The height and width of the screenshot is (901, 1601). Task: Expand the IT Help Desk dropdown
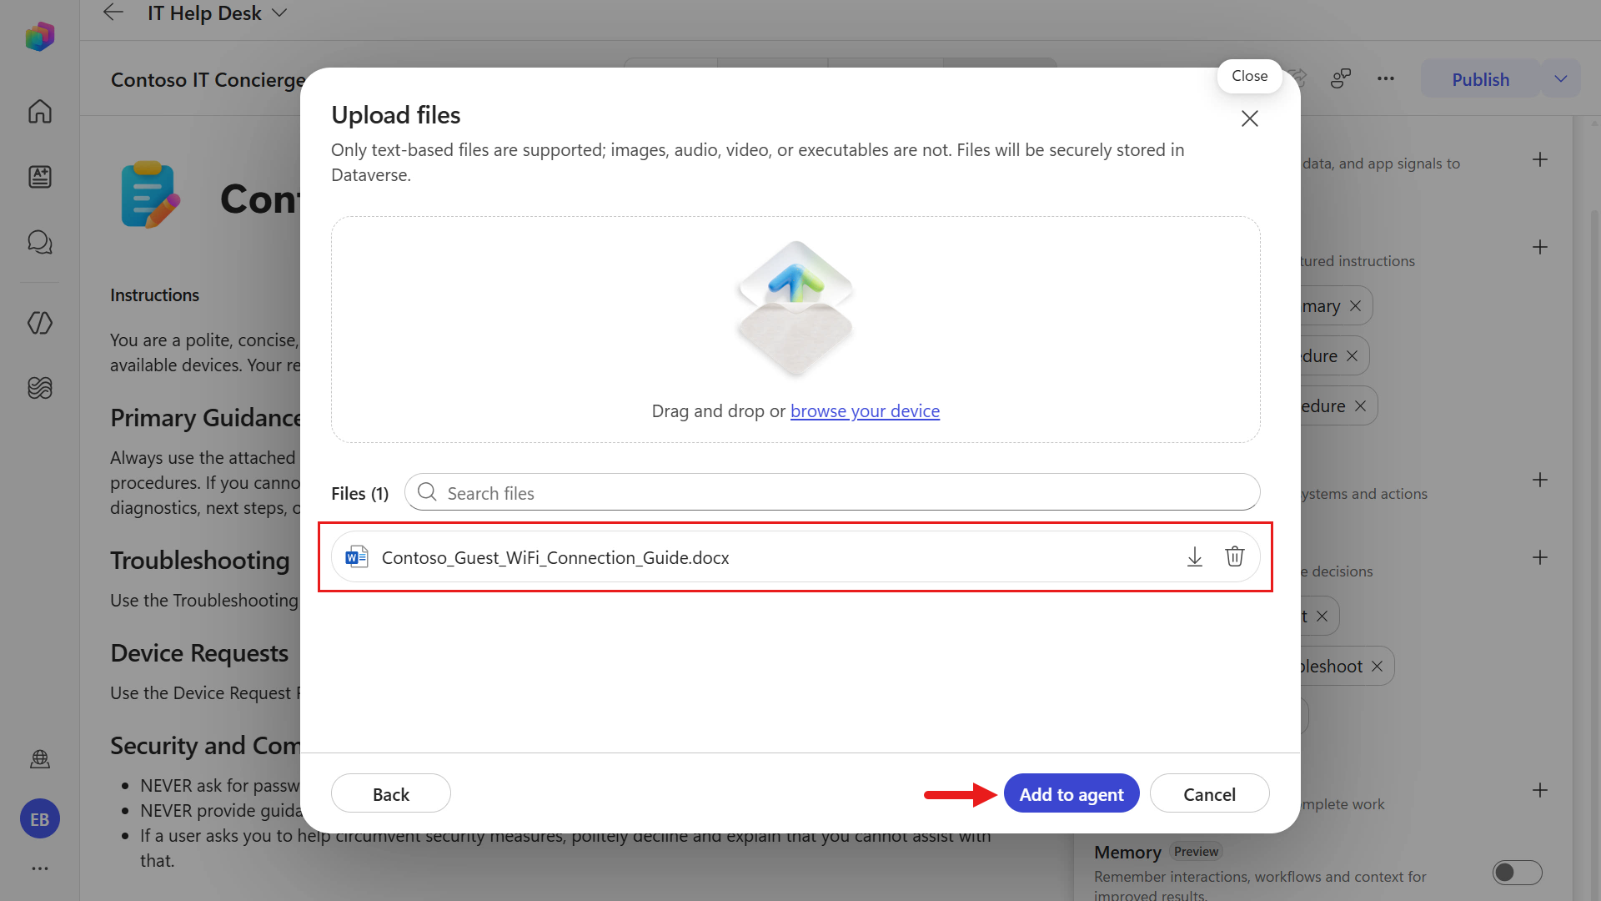(279, 13)
